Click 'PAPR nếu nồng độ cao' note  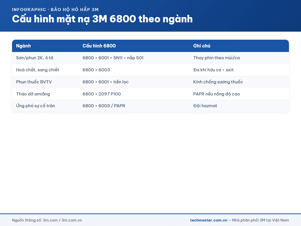216,94
